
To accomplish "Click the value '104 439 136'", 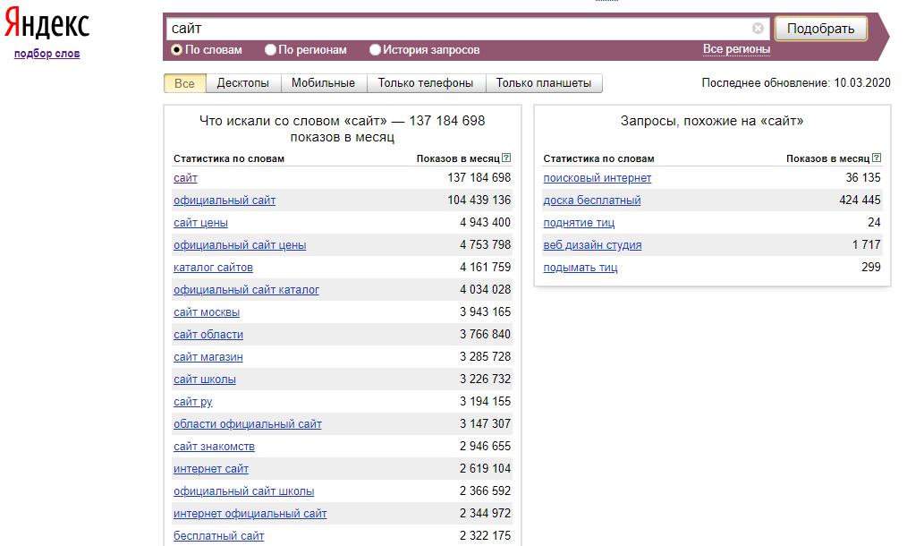I will (x=479, y=200).
